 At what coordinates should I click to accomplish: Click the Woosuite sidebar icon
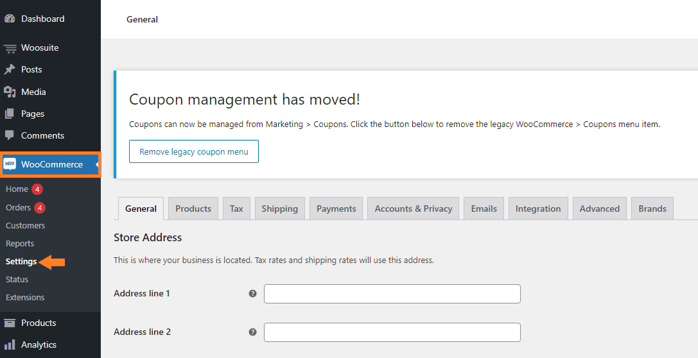coord(10,48)
